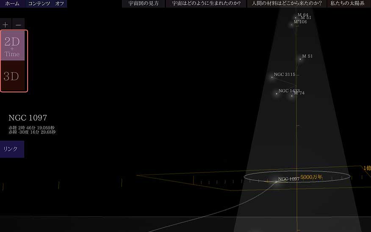Open 宇宙図の見方 tab
The image size is (371, 232).
(144, 3)
